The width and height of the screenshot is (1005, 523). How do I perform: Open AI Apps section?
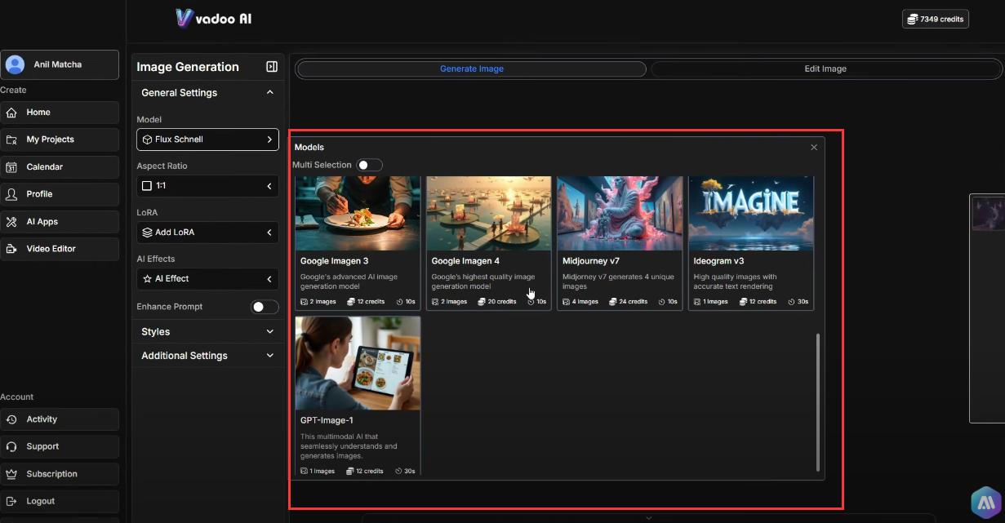pos(60,222)
